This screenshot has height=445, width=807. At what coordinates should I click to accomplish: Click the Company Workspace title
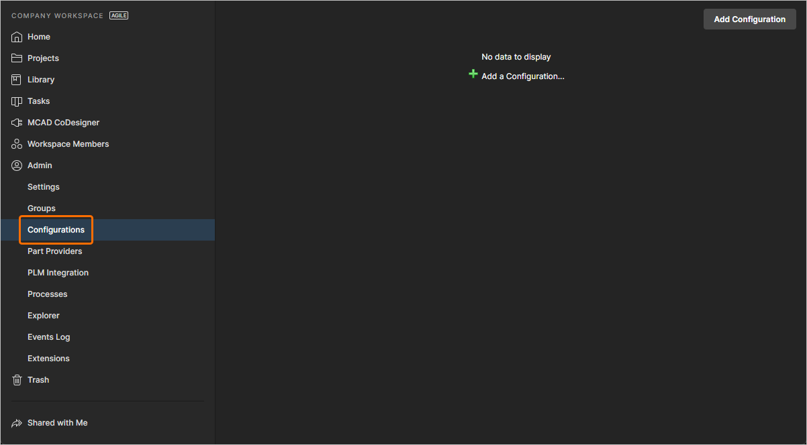coord(58,15)
